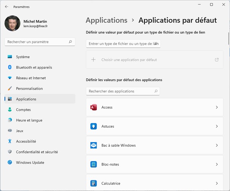The image size is (230, 191).
Task: Expand the Access default settings chevron
Action: (217, 107)
